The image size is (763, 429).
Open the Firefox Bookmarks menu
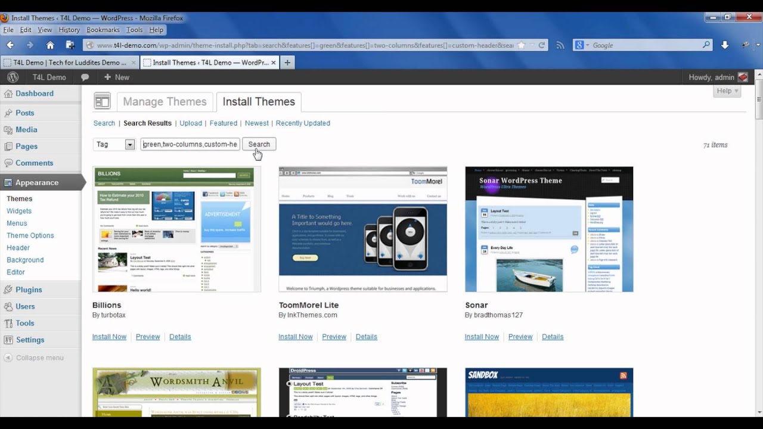pos(103,30)
